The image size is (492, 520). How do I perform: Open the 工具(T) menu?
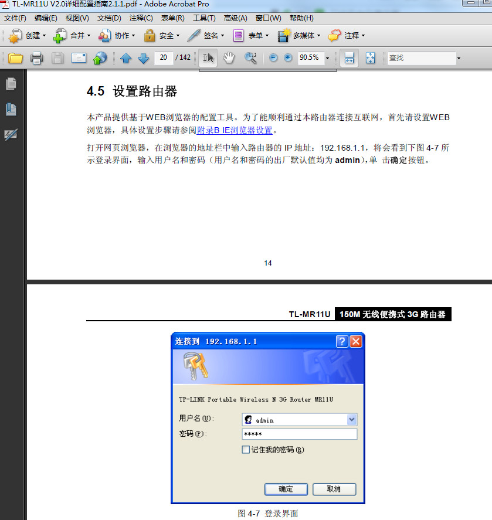[204, 18]
